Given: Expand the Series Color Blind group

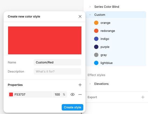Looking at the screenshot, I should tap(90, 7).
